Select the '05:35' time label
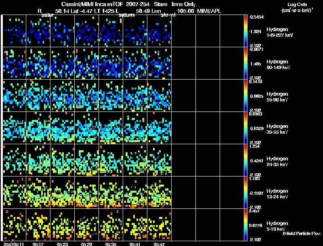 [111, 244]
